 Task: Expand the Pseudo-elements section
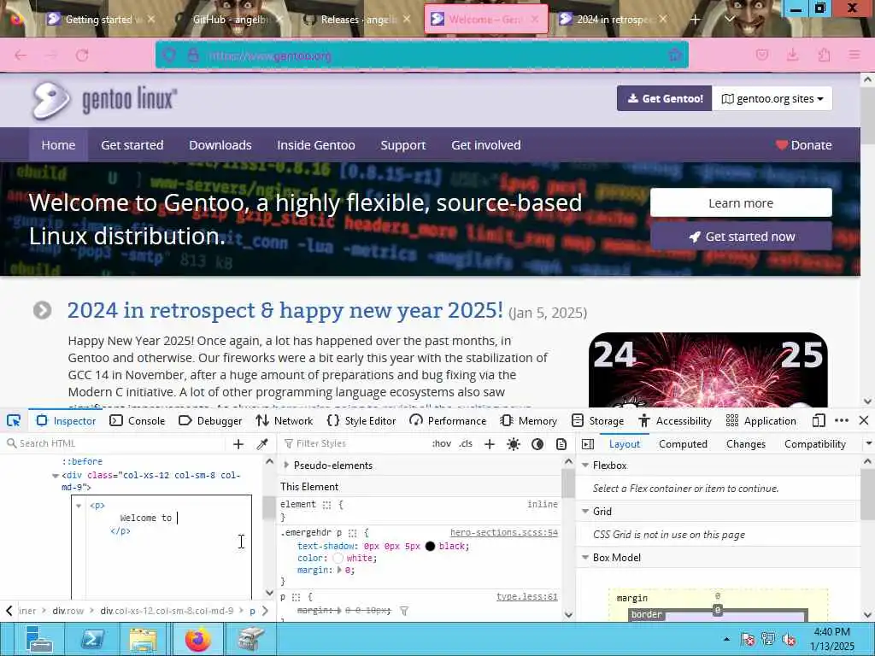click(286, 465)
